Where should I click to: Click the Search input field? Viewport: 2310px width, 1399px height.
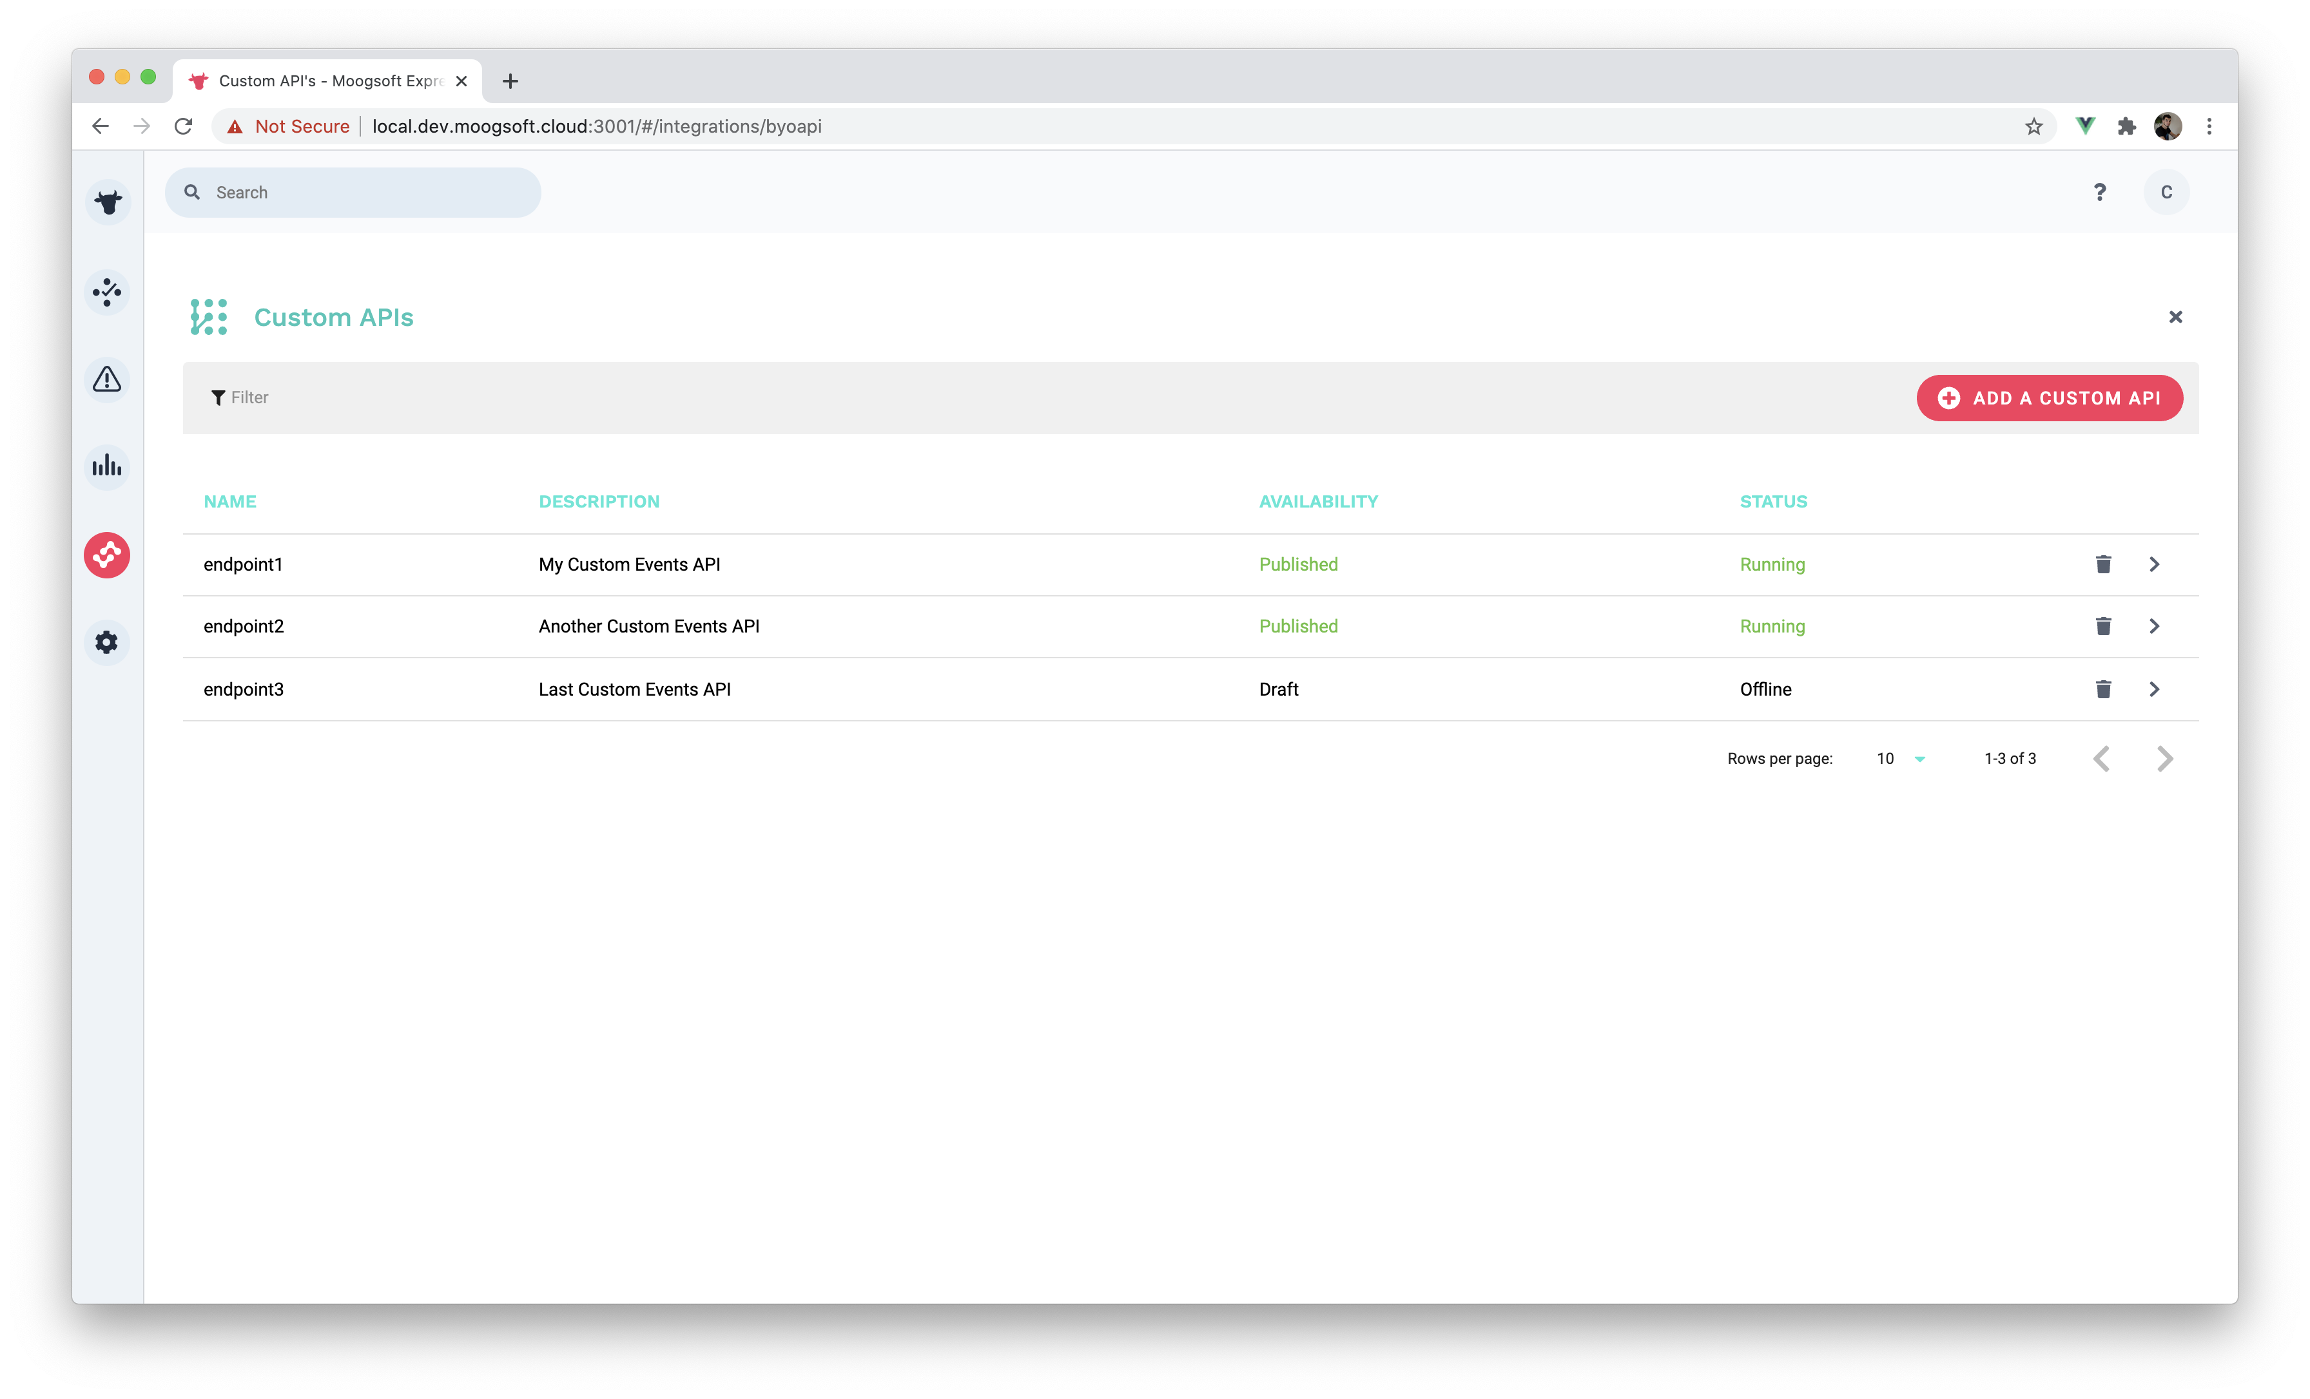point(353,191)
